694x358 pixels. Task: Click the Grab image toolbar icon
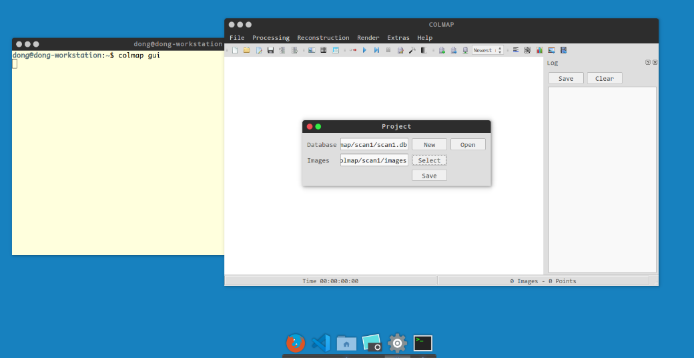click(551, 50)
